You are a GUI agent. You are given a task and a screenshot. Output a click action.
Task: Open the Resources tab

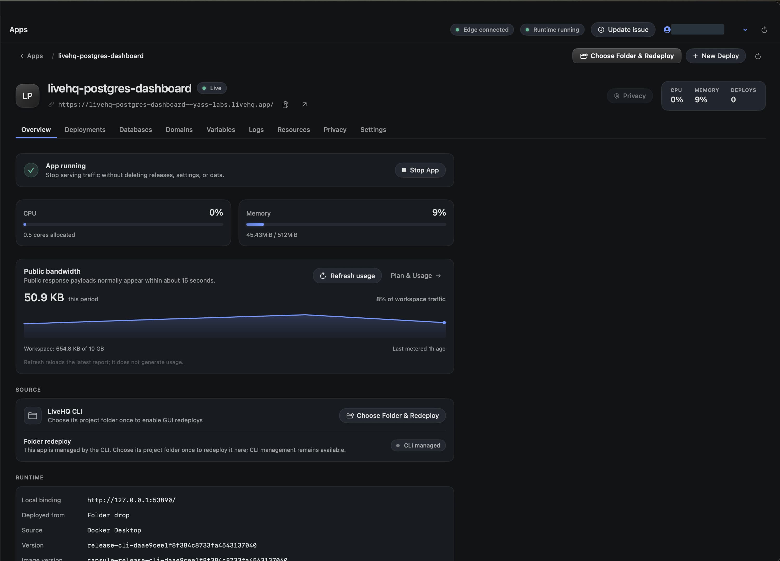[294, 130]
